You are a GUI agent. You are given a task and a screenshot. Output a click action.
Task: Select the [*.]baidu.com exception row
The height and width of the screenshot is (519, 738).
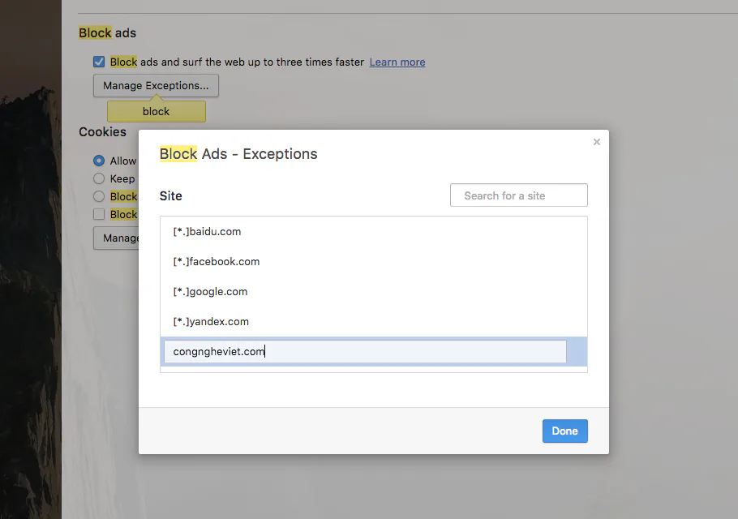374,231
